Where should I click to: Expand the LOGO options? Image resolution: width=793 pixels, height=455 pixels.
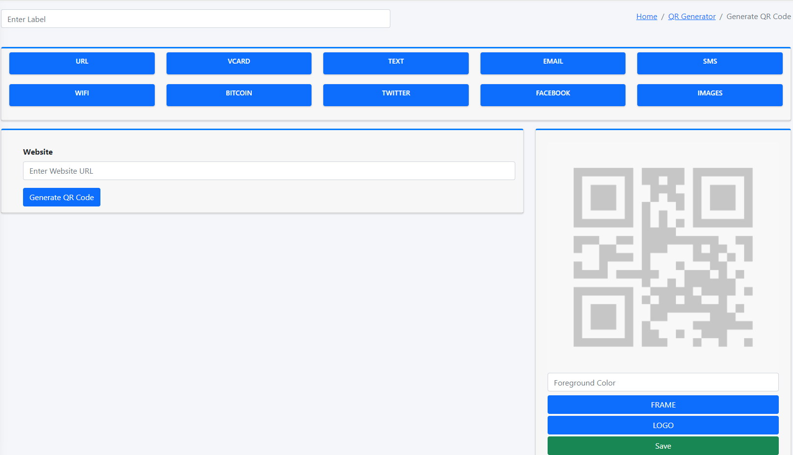click(x=663, y=425)
